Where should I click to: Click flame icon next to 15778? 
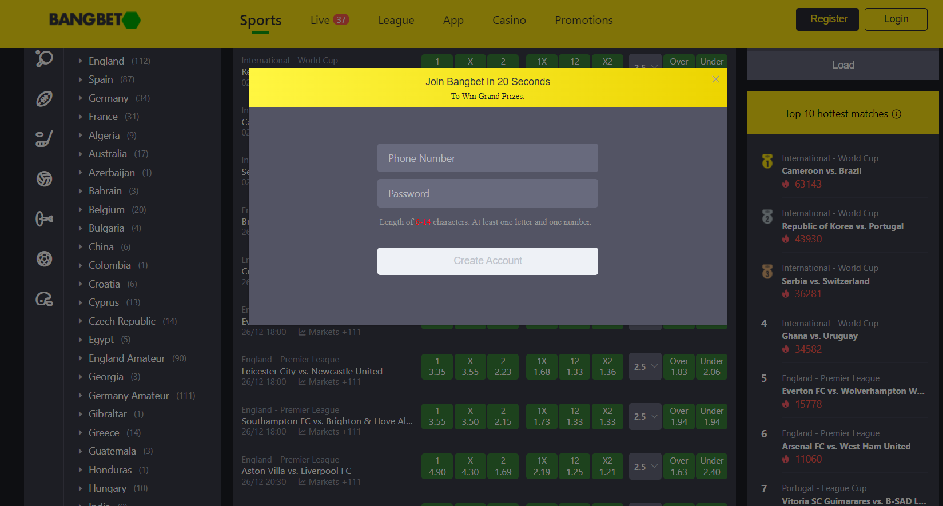[786, 404]
